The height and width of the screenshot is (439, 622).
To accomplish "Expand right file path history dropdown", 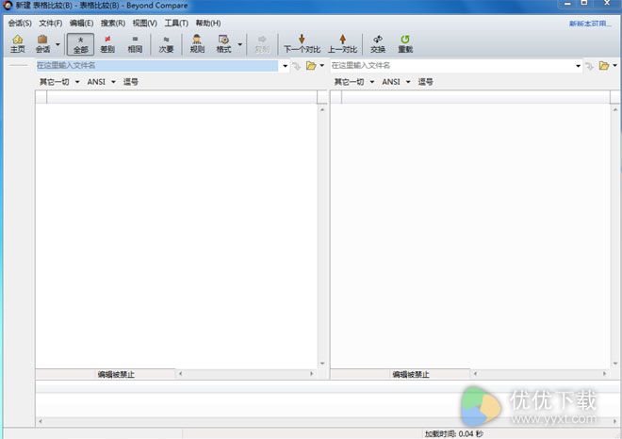I will [x=578, y=66].
